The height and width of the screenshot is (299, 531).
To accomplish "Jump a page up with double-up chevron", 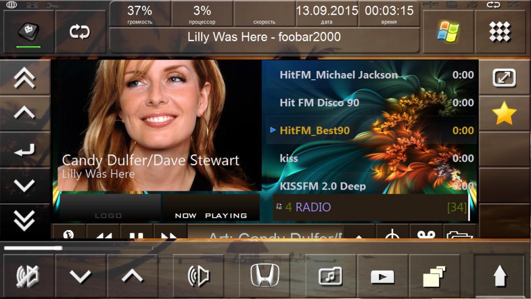I will (x=24, y=78).
